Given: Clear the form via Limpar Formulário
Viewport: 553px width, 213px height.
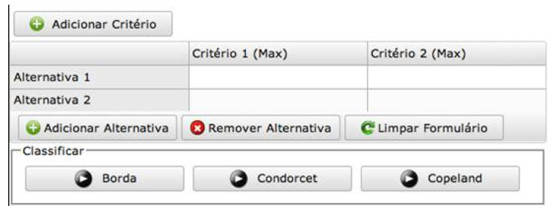Looking at the screenshot, I should [424, 128].
